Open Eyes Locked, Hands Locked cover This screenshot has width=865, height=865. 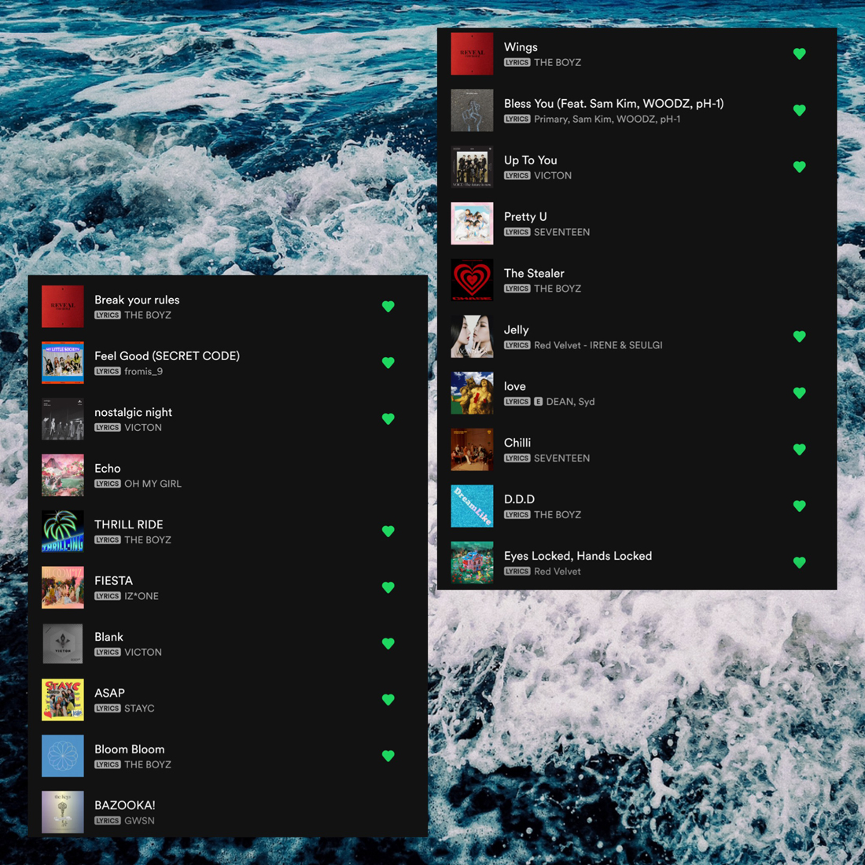tap(473, 563)
